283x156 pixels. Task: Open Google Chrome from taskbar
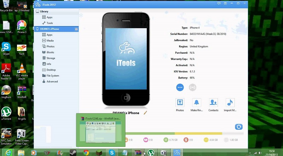tap(86, 152)
